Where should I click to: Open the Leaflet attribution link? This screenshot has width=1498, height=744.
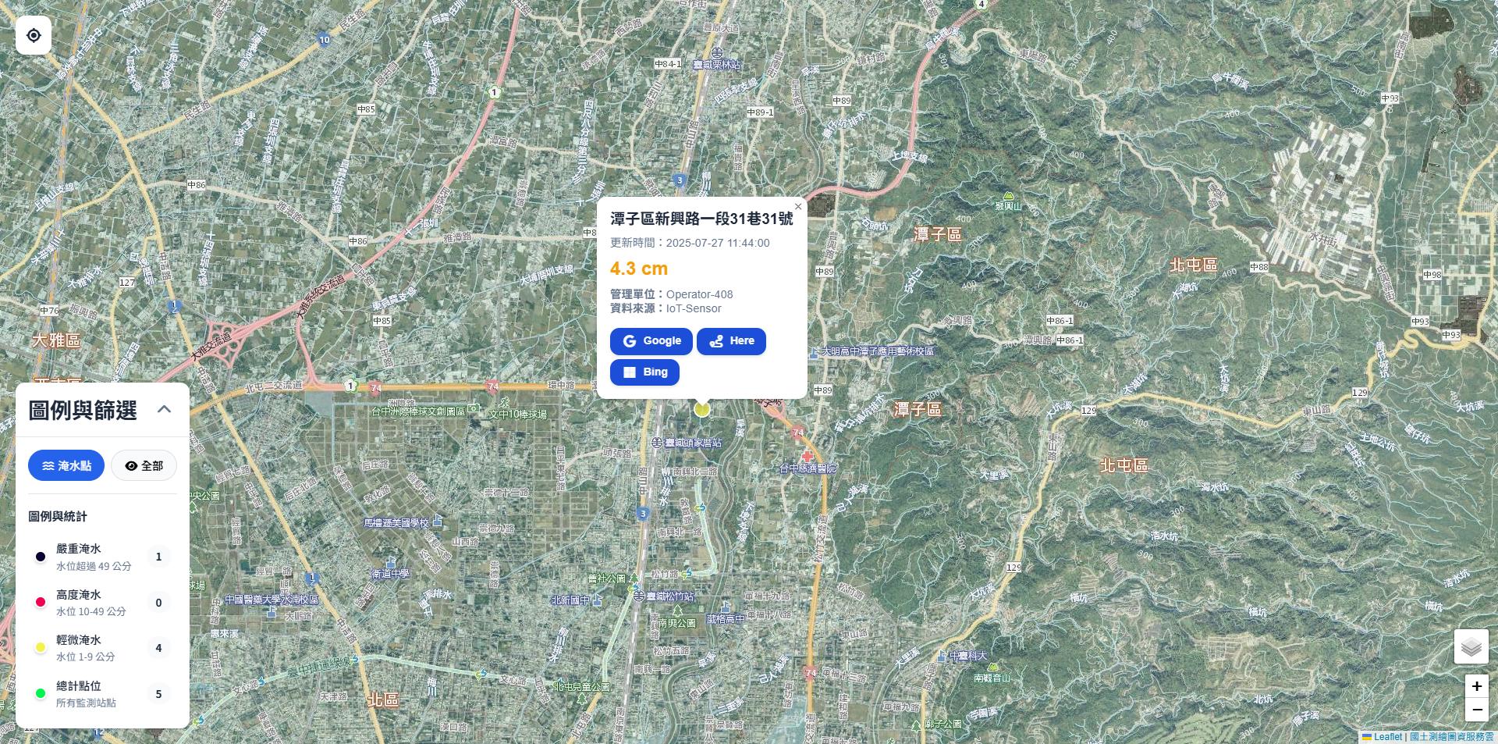pos(1382,736)
